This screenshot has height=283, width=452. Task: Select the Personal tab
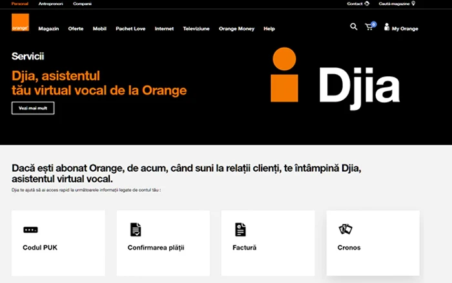click(20, 4)
